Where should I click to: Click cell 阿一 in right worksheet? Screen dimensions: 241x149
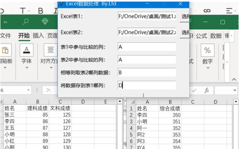point(147,128)
